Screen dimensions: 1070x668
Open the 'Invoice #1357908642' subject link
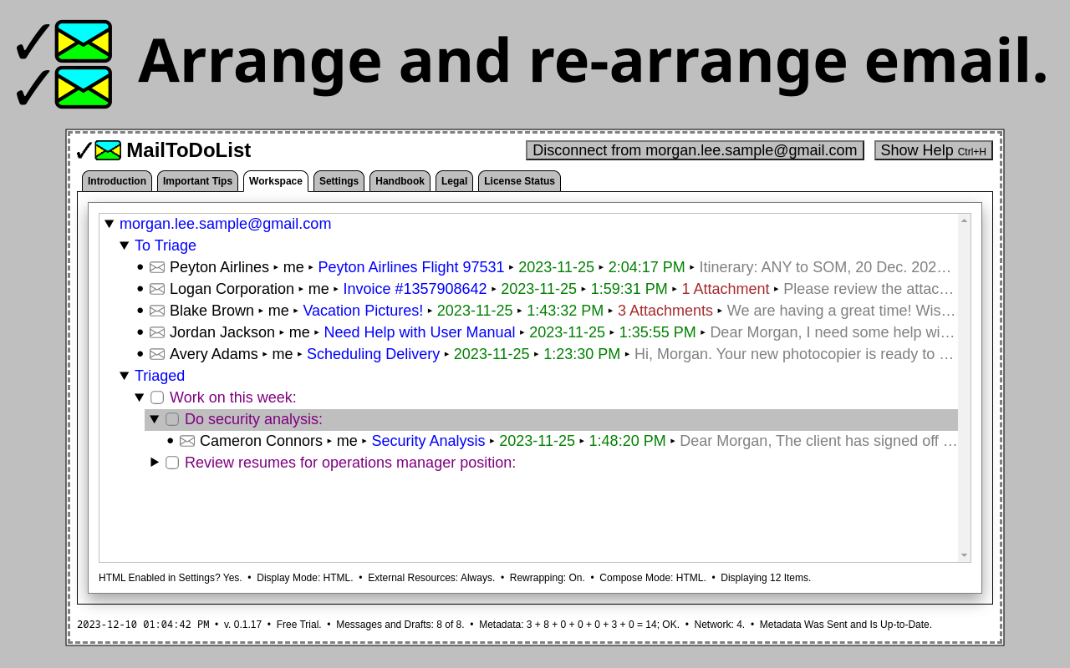[415, 289]
